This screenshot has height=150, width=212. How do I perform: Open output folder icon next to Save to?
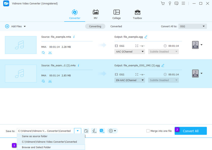tap(86, 131)
